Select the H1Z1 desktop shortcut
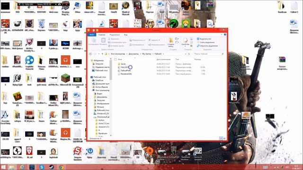This screenshot has height=170, width=303. click(137, 7)
